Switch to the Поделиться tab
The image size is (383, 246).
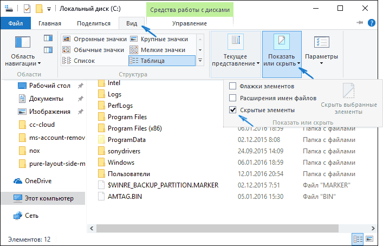tap(94, 23)
